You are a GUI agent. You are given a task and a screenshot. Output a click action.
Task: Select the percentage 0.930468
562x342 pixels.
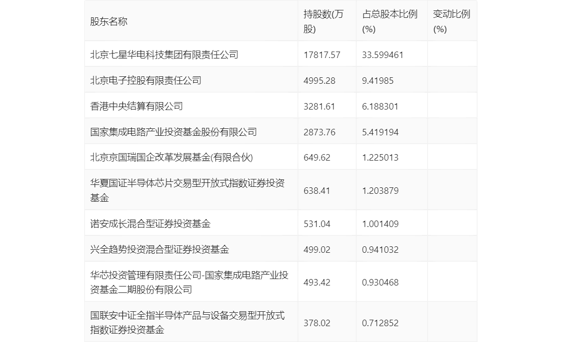point(380,283)
